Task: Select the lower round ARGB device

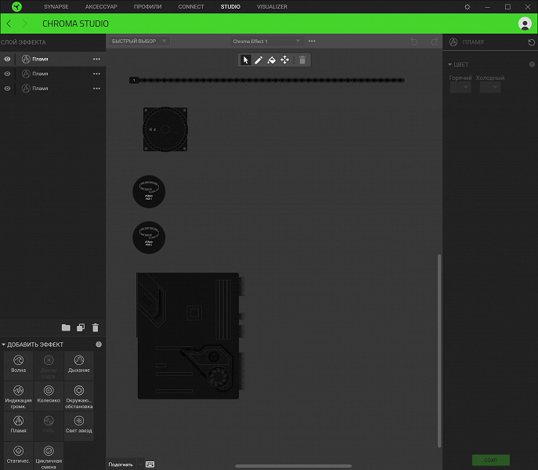Action: [x=149, y=237]
